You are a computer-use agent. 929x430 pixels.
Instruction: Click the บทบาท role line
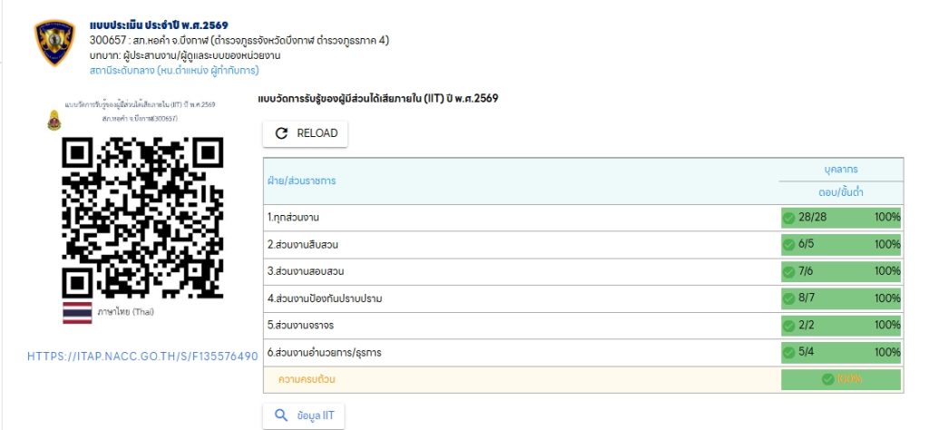pos(185,55)
